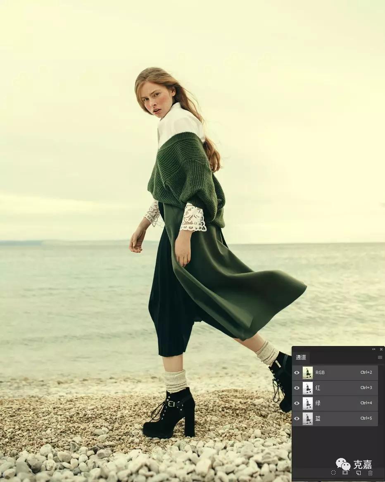Click the 绿 channel thumbnail

[x=308, y=403]
